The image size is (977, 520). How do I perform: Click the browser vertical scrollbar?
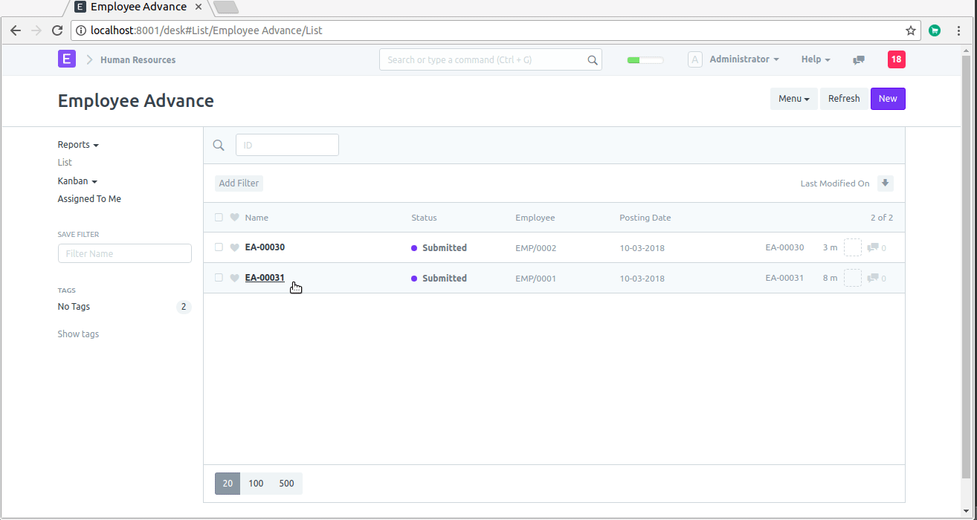(967, 267)
